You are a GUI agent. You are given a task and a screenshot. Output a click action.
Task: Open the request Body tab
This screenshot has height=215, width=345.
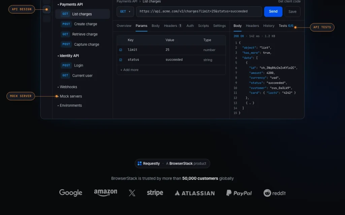point(156,26)
